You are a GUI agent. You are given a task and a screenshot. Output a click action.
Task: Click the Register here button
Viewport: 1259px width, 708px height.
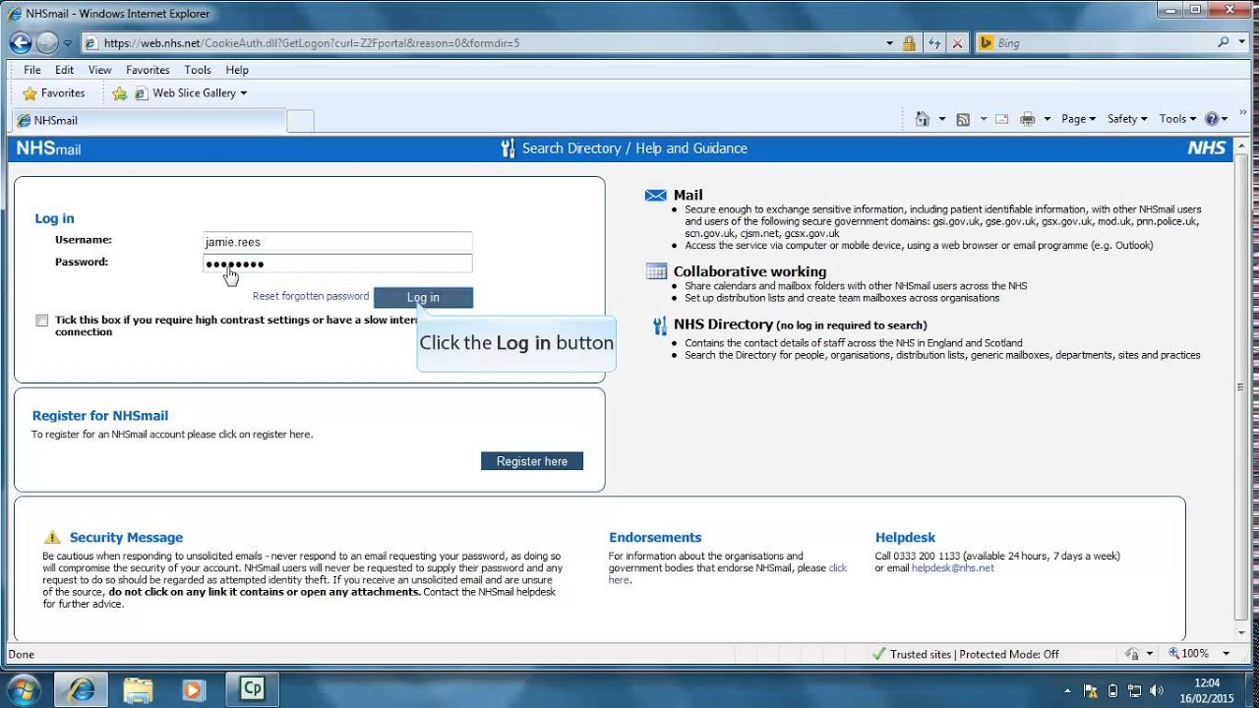[x=532, y=461]
